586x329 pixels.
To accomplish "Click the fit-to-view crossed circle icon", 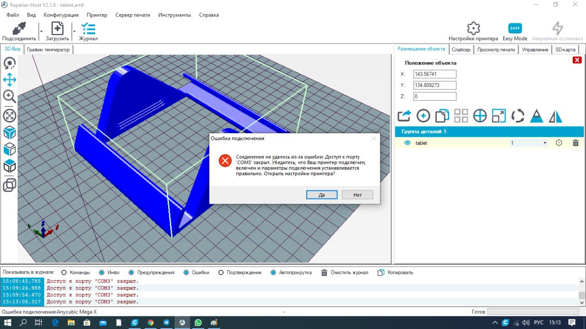I will pyautogui.click(x=10, y=116).
